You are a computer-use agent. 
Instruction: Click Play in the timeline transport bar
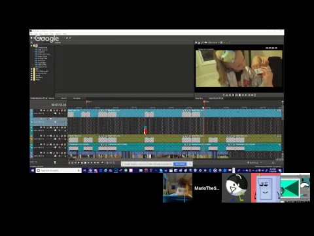79,163
